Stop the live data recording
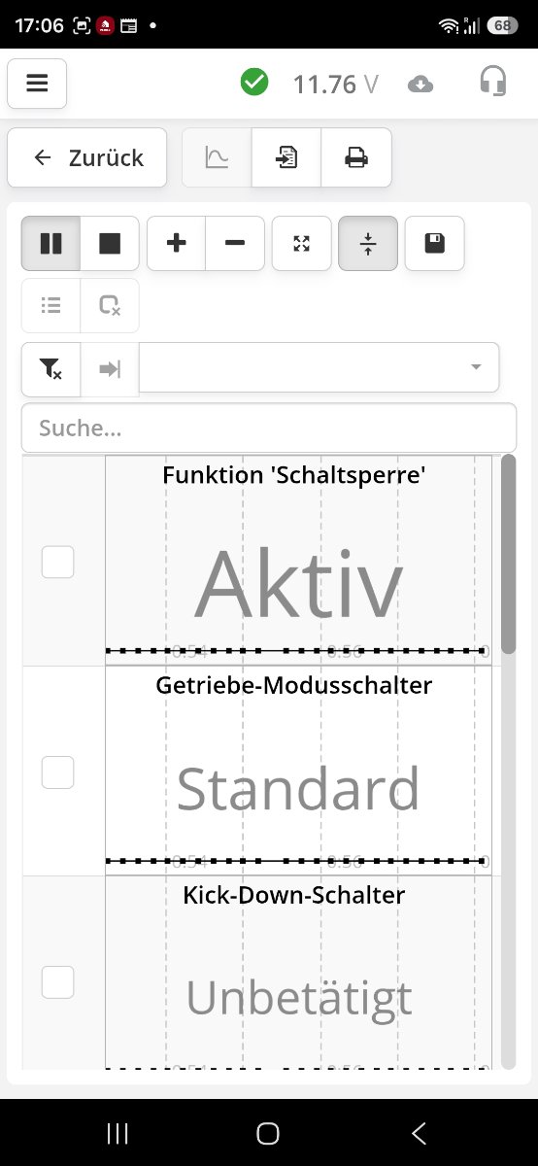Viewport: 538px width, 1166px height. (x=110, y=243)
